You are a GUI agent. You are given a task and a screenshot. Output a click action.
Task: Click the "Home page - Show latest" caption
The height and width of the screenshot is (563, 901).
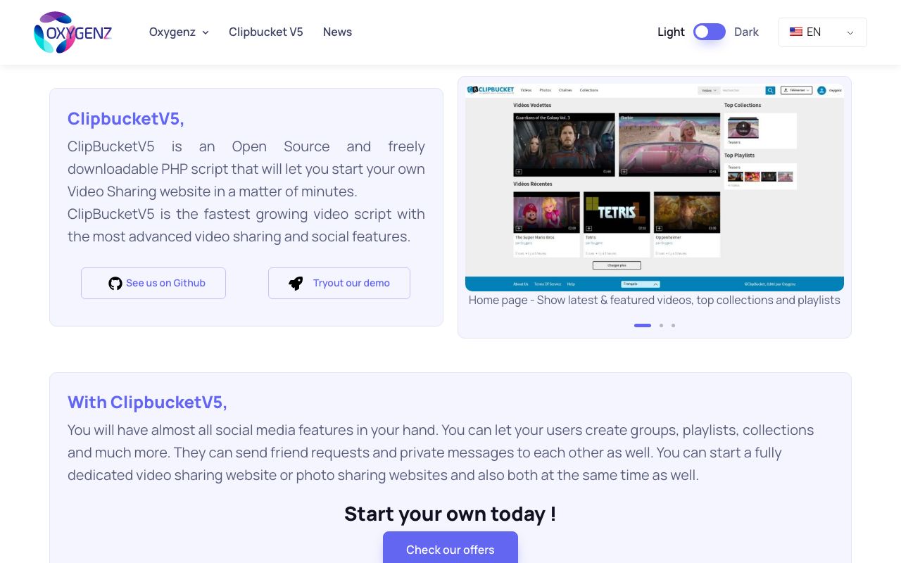(x=655, y=301)
